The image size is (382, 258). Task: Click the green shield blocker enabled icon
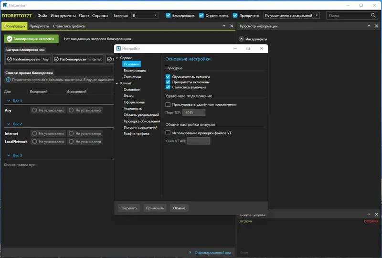[x=10, y=39]
